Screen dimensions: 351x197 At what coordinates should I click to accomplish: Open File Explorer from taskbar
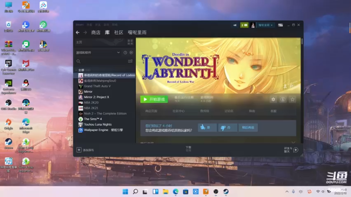click(x=165, y=191)
